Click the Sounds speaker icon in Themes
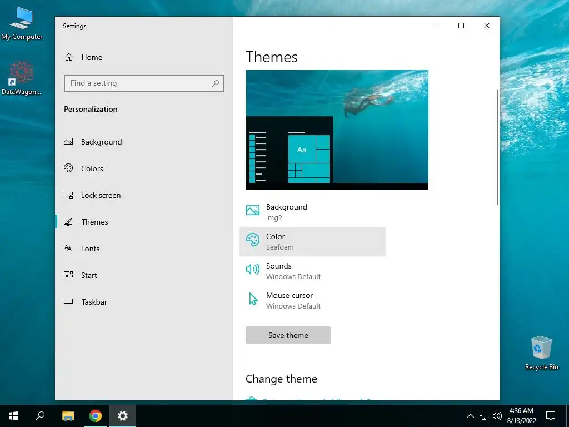569x427 pixels. tap(253, 269)
